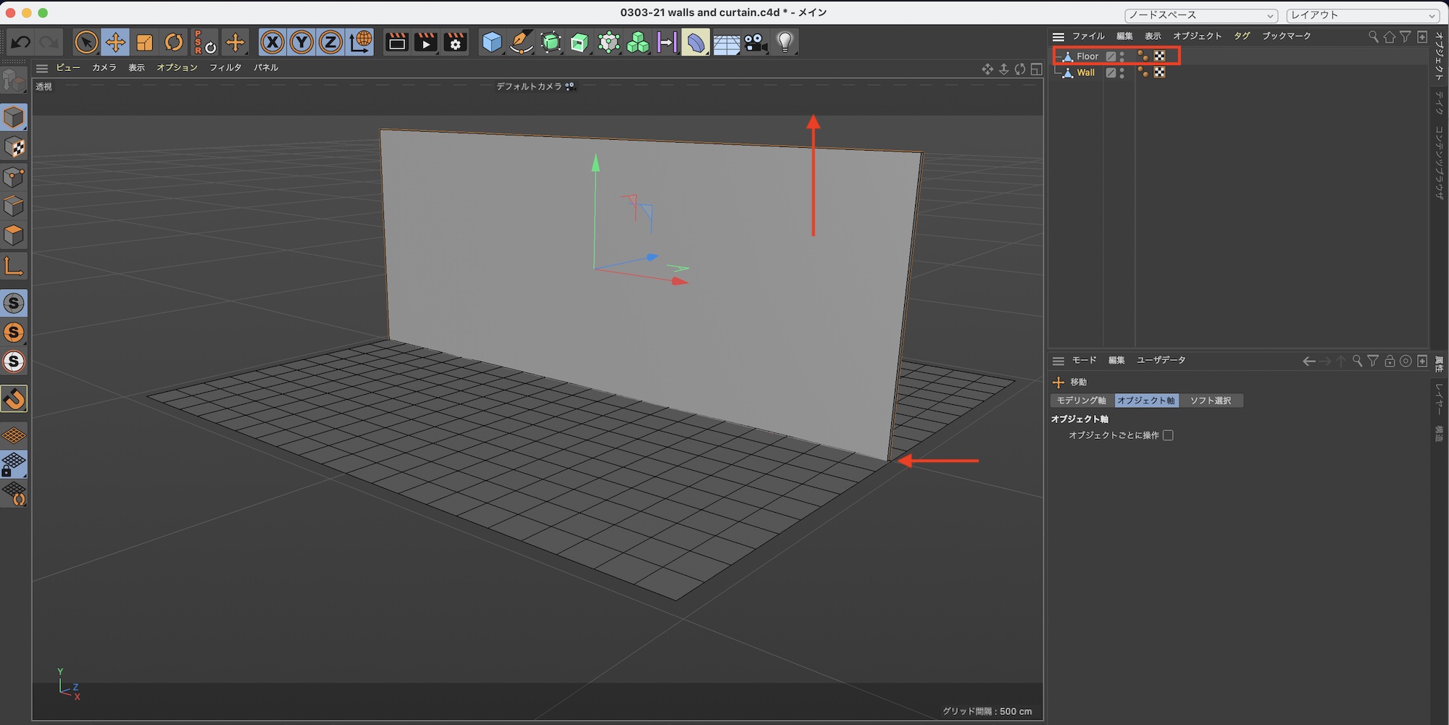Image resolution: width=1449 pixels, height=725 pixels.
Task: Open the viewport hamburger menu beside ビュー
Action: pos(42,68)
